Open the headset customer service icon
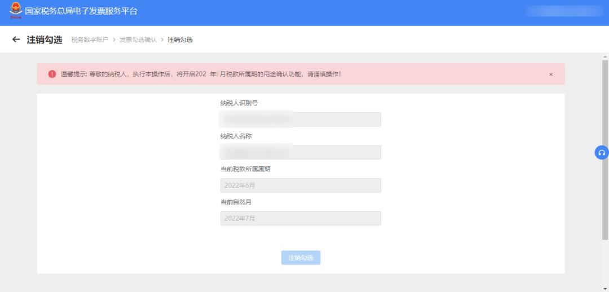Screen dimensions: 609x292 (x=602, y=153)
